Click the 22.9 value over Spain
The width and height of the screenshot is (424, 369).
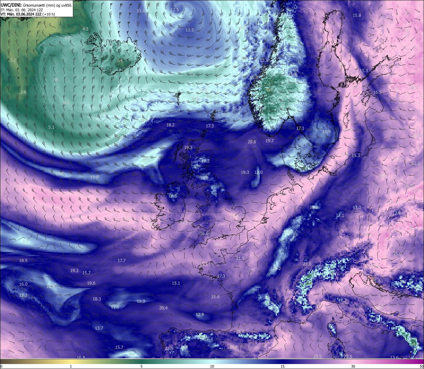169,349
